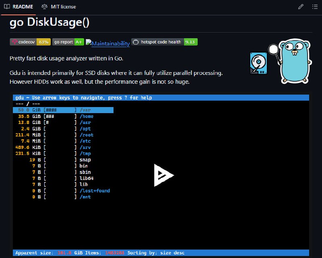Viewport: 322px width, 258px height.
Task: Click the scales icon beside MIT license
Action: 44,6
